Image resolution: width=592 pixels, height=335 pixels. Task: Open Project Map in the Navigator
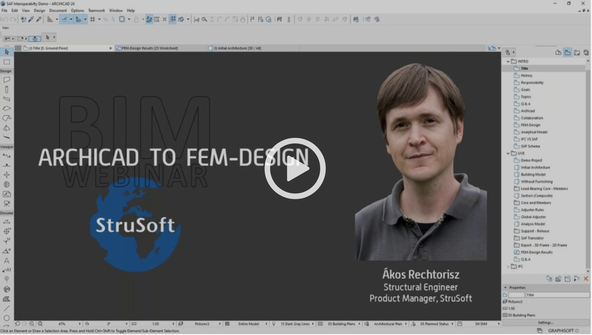[558, 53]
